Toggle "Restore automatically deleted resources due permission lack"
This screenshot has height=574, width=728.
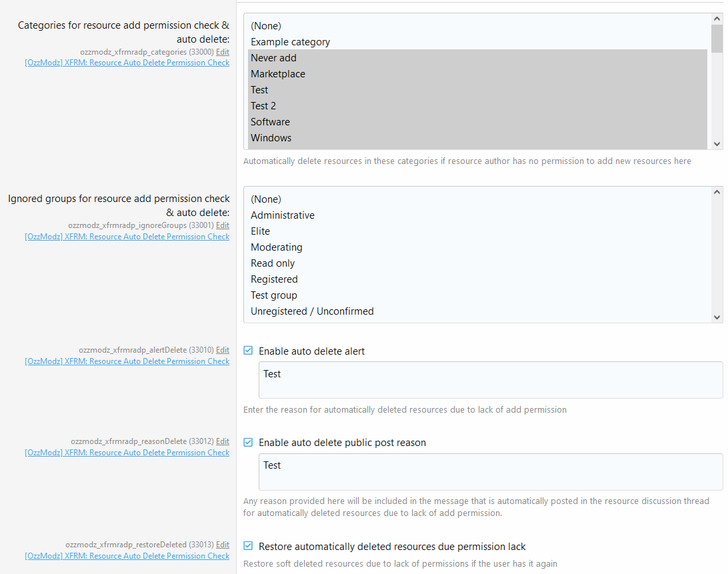click(x=247, y=545)
